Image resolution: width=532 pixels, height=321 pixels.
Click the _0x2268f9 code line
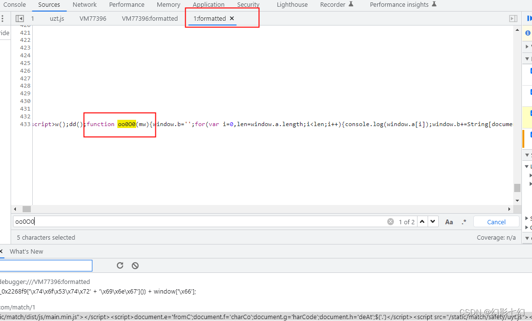tap(98, 291)
